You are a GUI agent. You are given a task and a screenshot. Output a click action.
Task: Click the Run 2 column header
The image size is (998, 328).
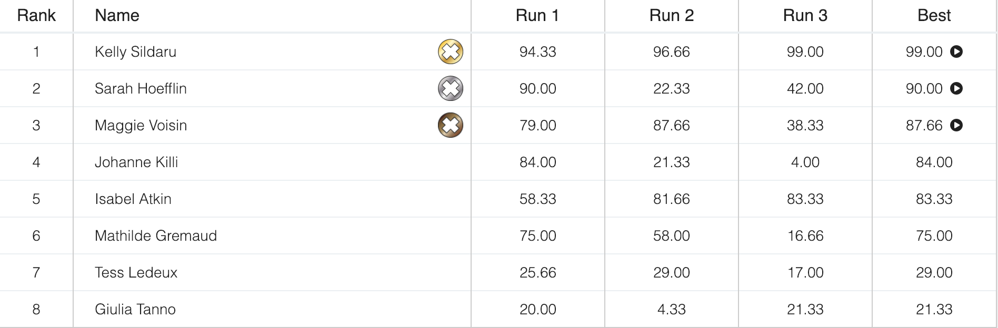[671, 15]
